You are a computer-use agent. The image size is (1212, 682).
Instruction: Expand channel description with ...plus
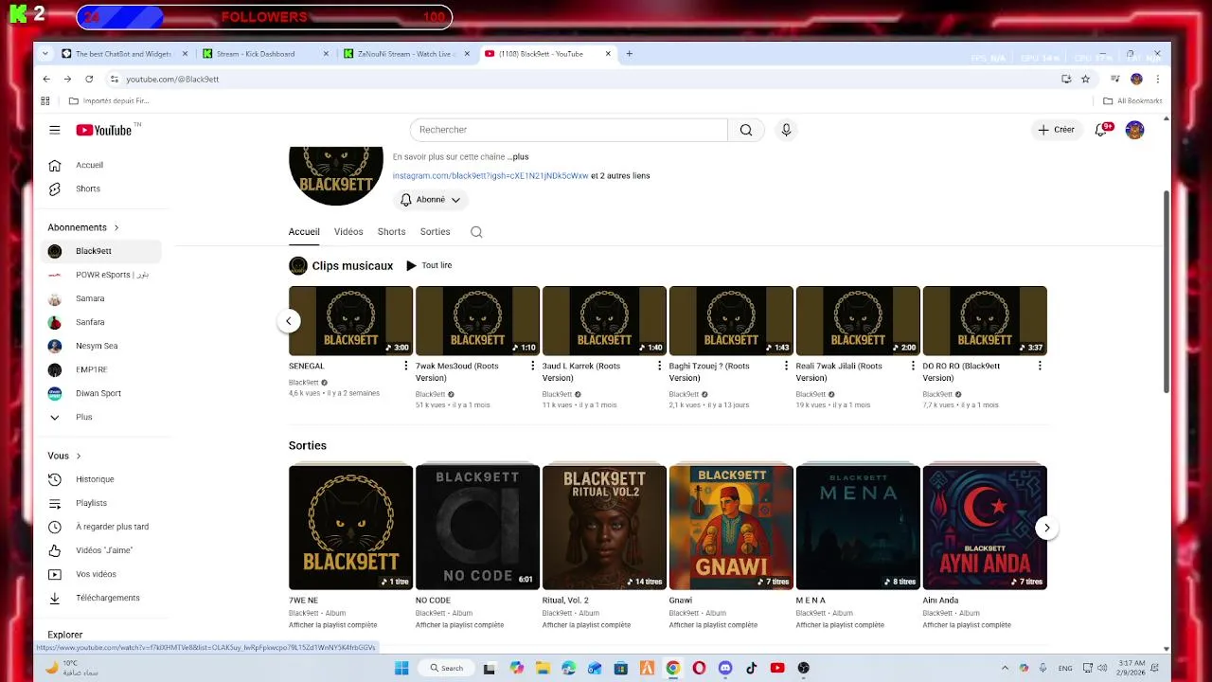(x=518, y=156)
